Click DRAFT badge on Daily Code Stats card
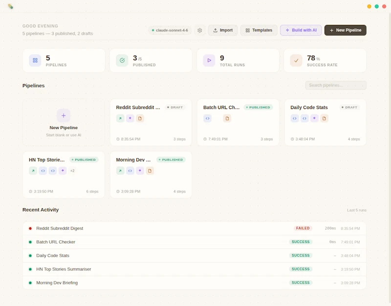 click(x=349, y=108)
